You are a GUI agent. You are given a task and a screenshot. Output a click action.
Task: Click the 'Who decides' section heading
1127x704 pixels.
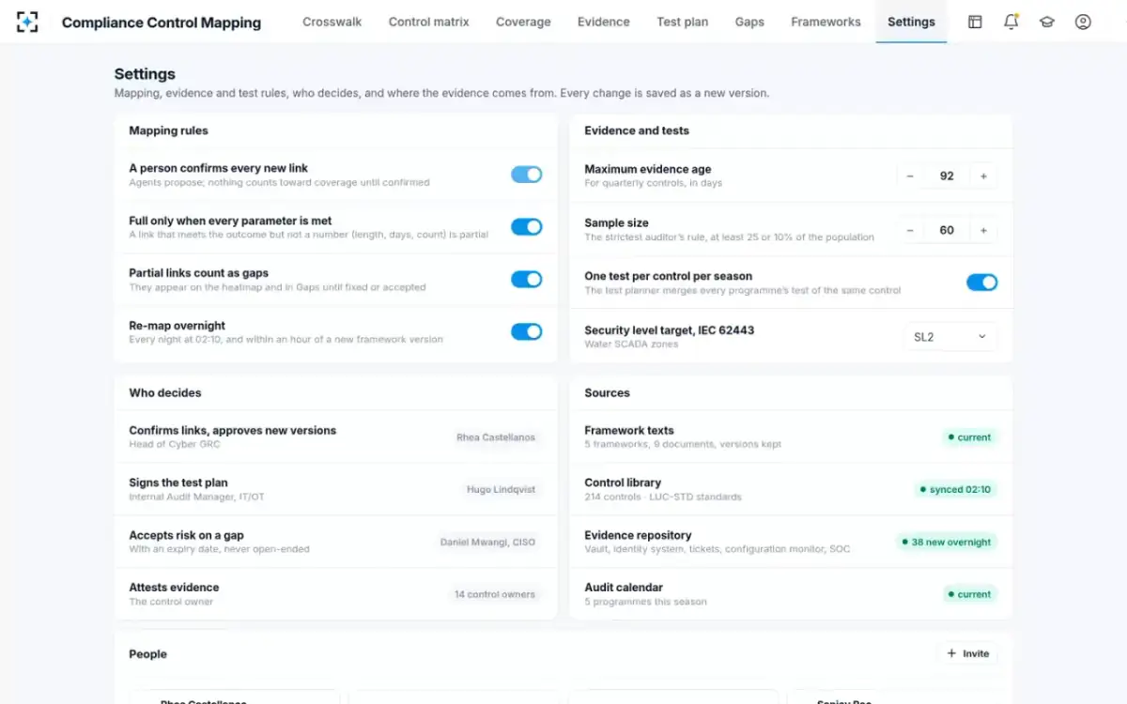[165, 392]
